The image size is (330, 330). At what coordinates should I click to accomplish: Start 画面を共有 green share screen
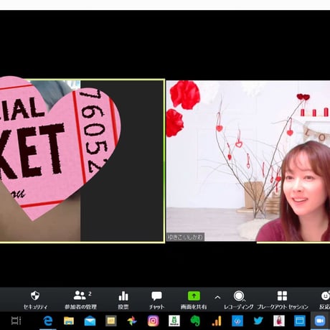tap(194, 300)
